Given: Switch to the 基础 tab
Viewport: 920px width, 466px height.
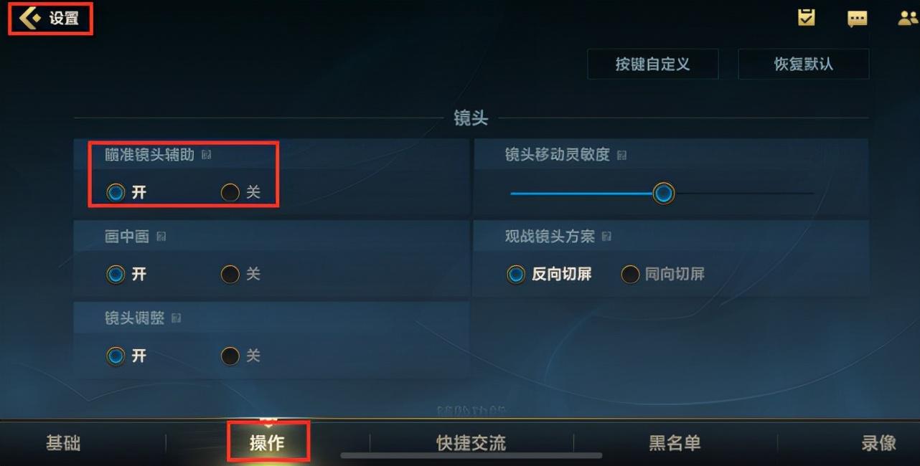Looking at the screenshot, I should (63, 444).
